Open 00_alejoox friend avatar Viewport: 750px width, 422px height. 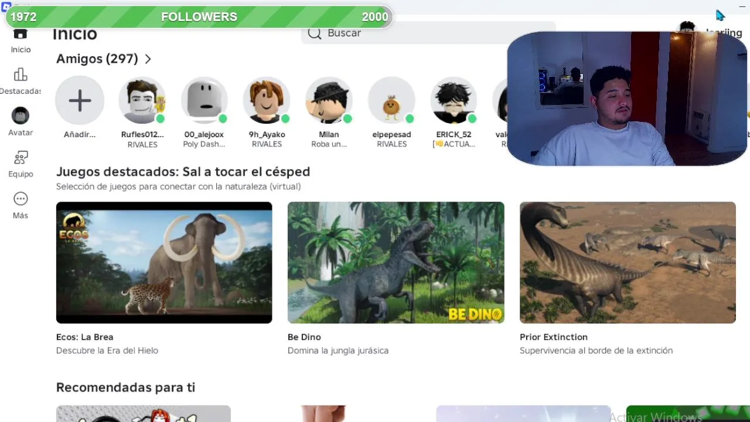click(204, 100)
